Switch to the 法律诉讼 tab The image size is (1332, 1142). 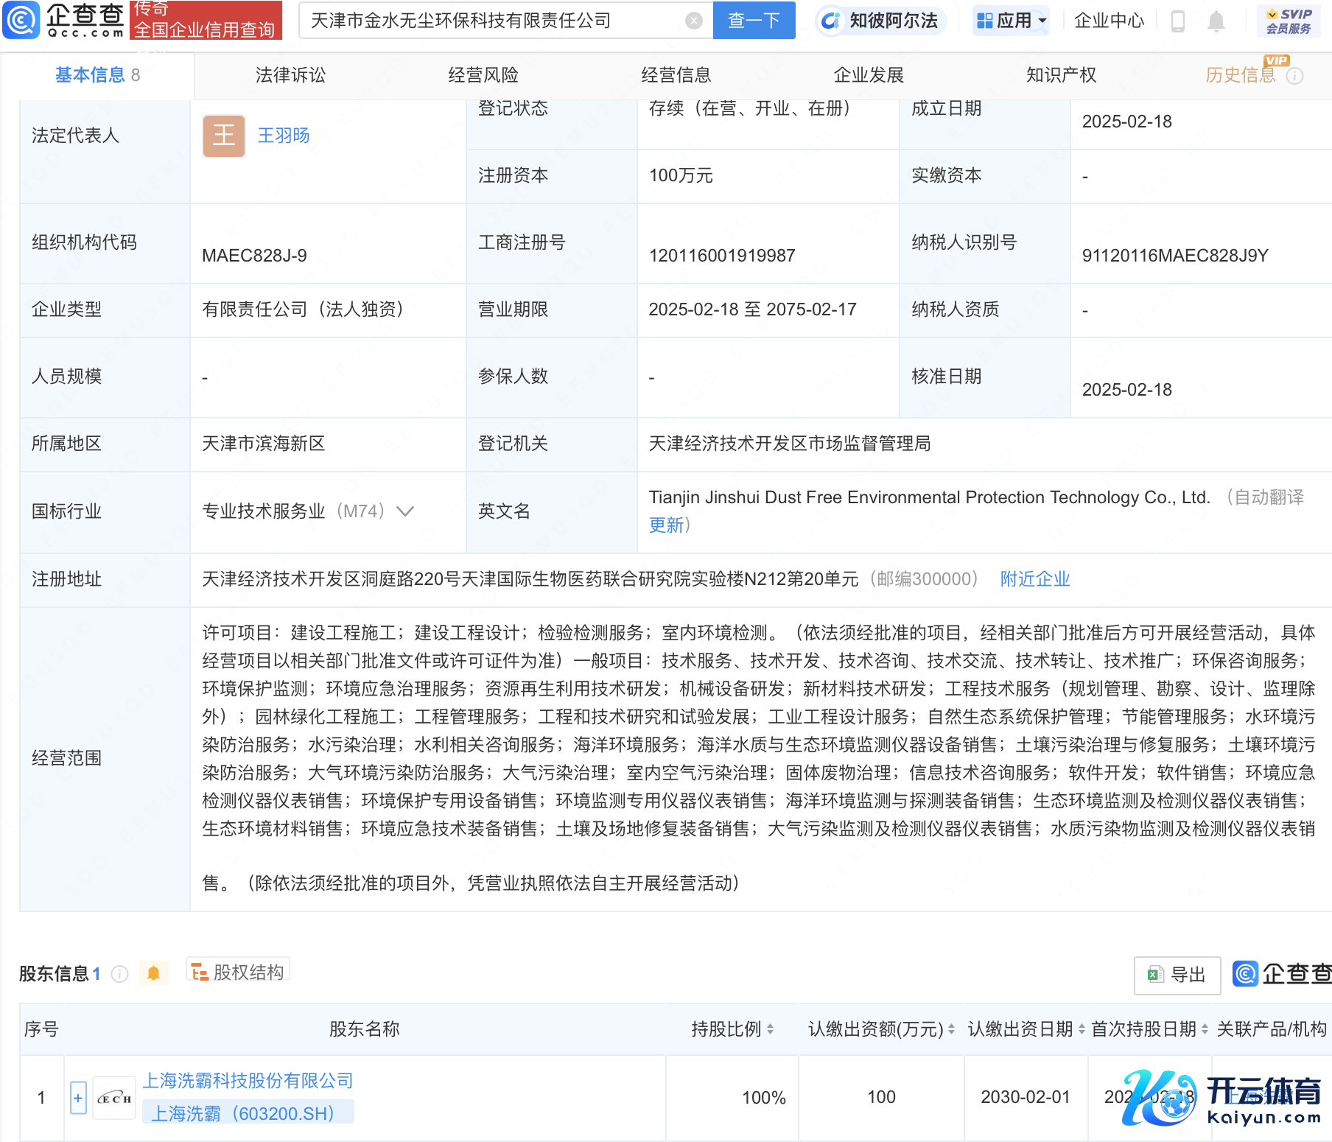point(290,75)
